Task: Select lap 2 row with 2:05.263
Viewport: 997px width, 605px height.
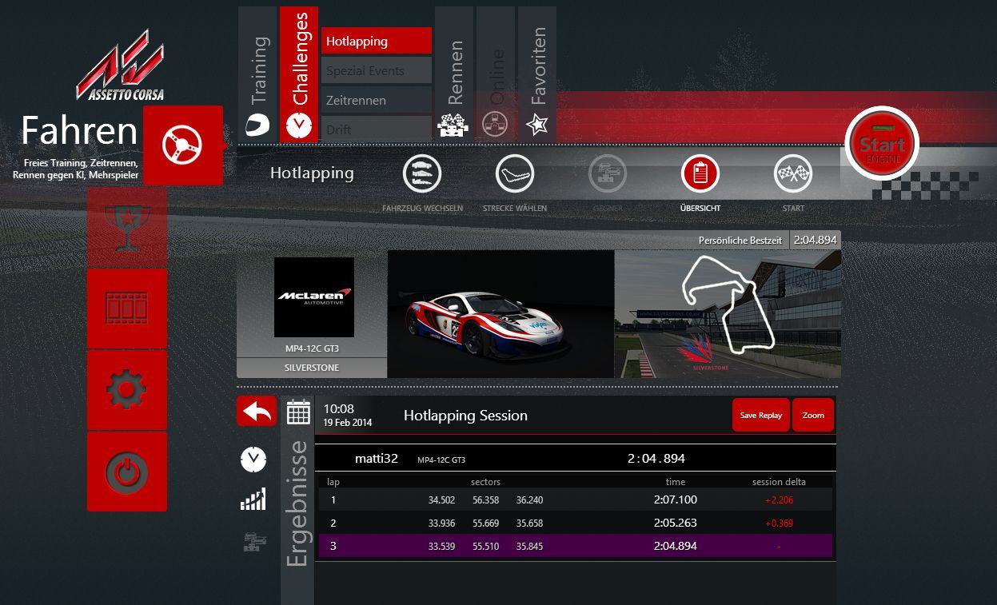Action: [x=576, y=523]
